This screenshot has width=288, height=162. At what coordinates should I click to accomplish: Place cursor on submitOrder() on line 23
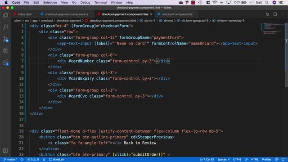click(148, 154)
